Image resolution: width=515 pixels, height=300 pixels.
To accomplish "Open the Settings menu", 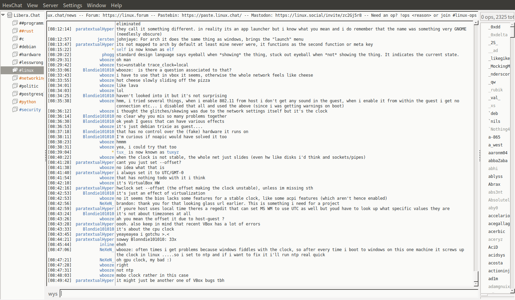I will (73, 5).
